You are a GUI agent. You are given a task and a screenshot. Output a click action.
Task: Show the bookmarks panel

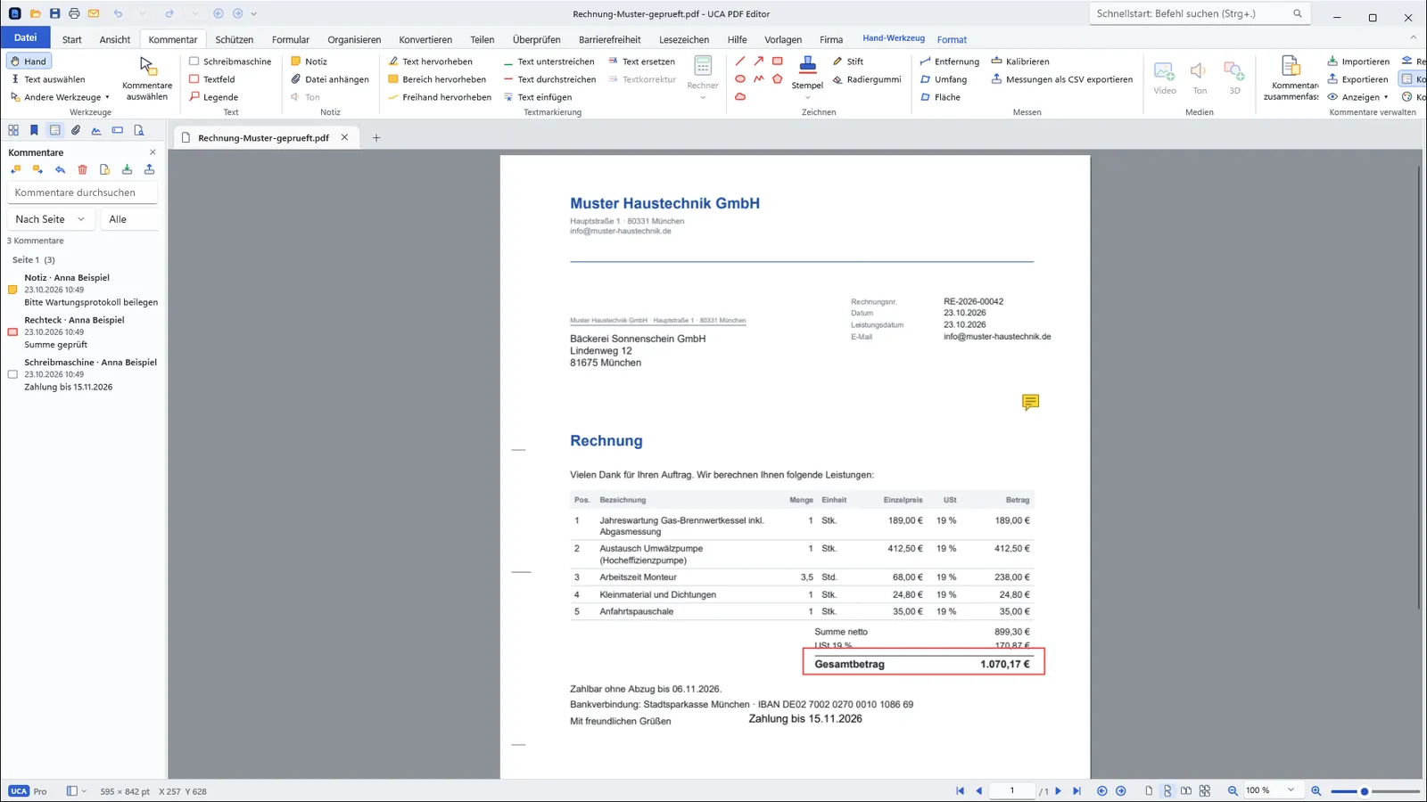pos(34,130)
